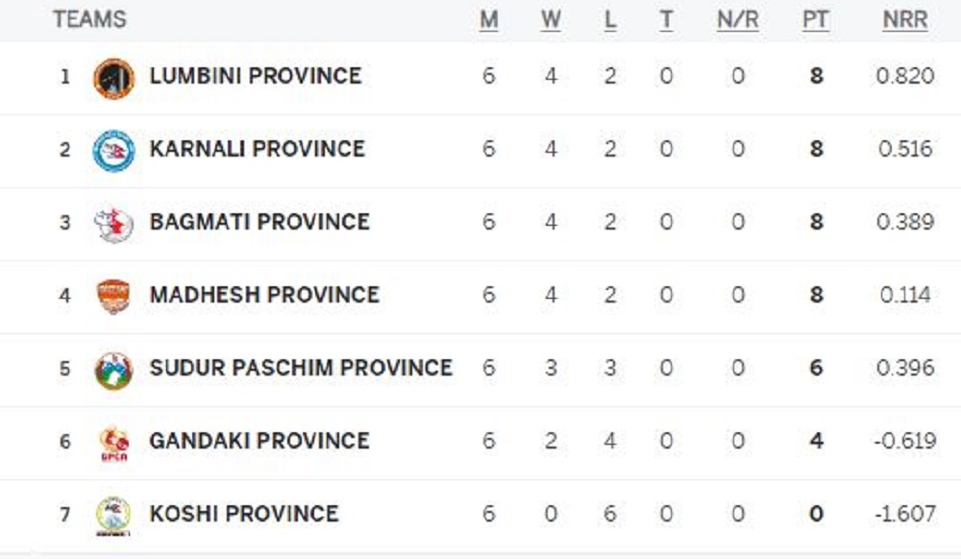Click the N/R column header
Viewport: 961px width, 559px height.
click(738, 20)
